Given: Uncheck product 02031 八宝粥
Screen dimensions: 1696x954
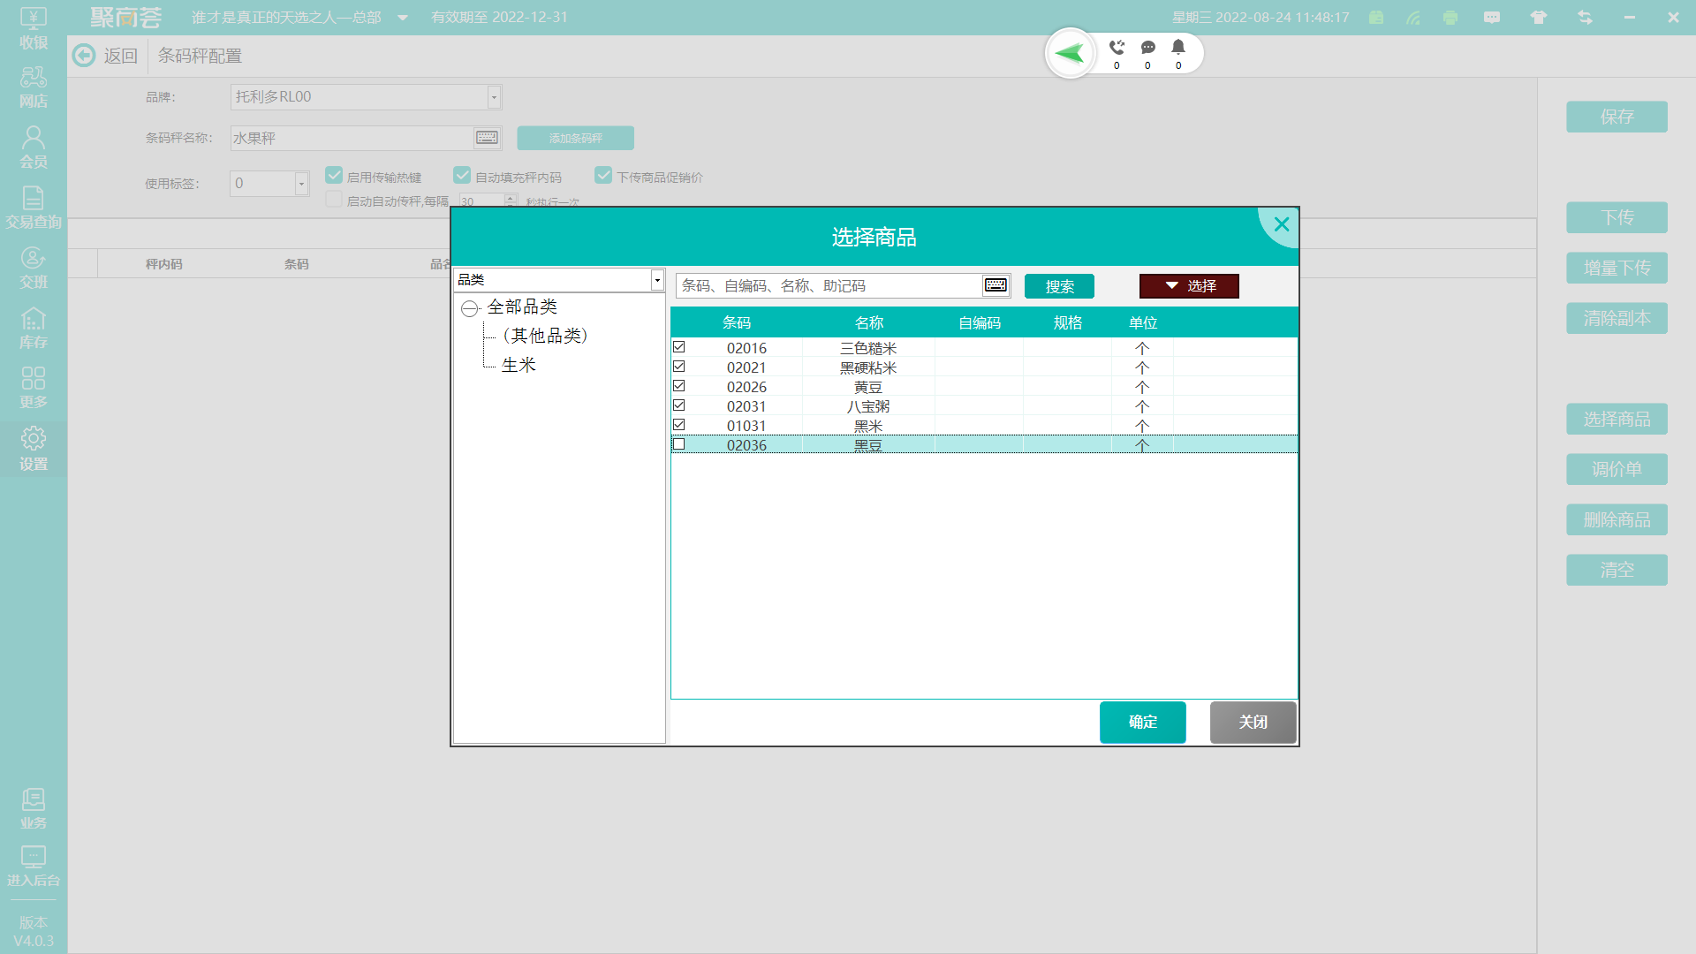Looking at the screenshot, I should [x=678, y=405].
